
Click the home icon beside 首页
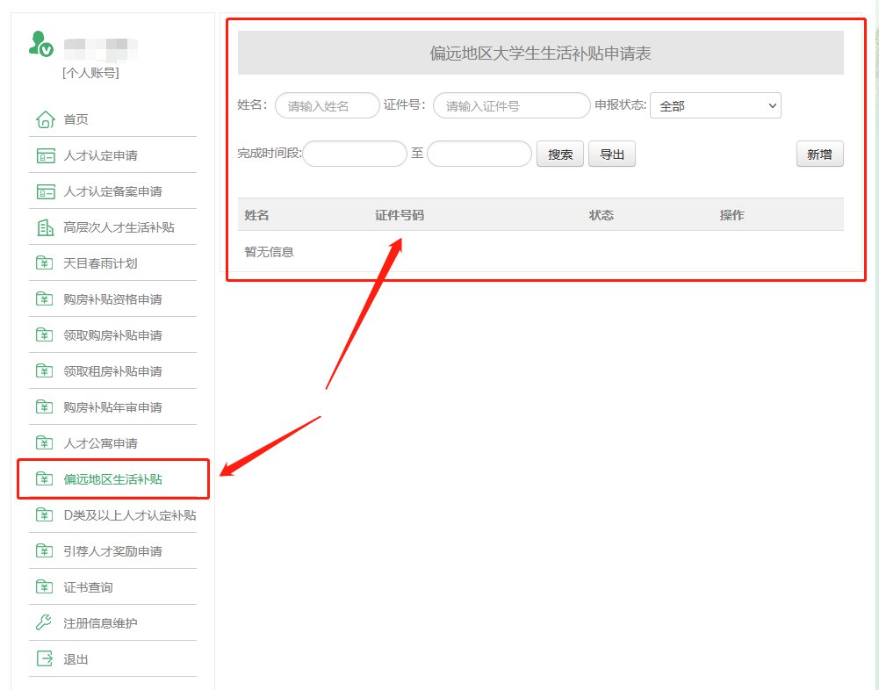coord(45,119)
